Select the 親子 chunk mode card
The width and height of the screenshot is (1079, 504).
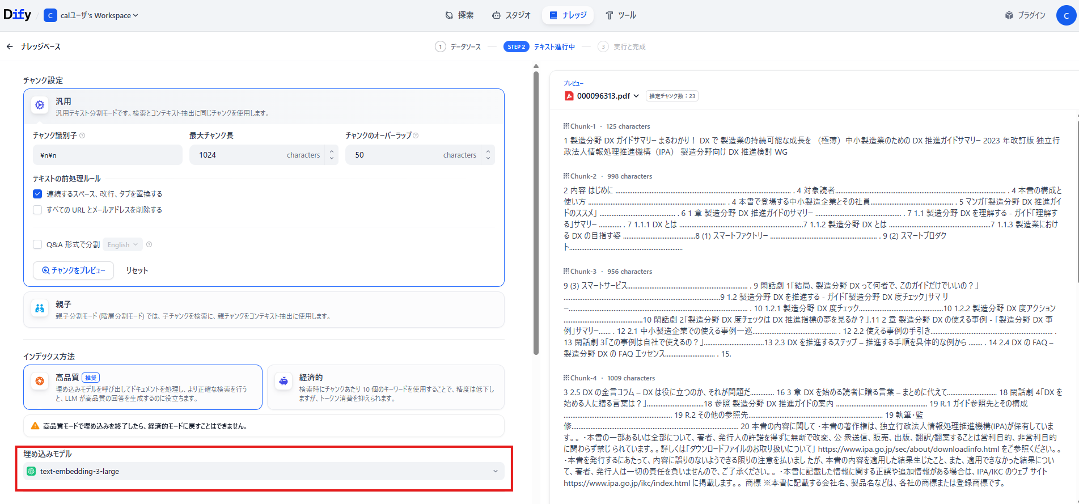click(x=264, y=310)
